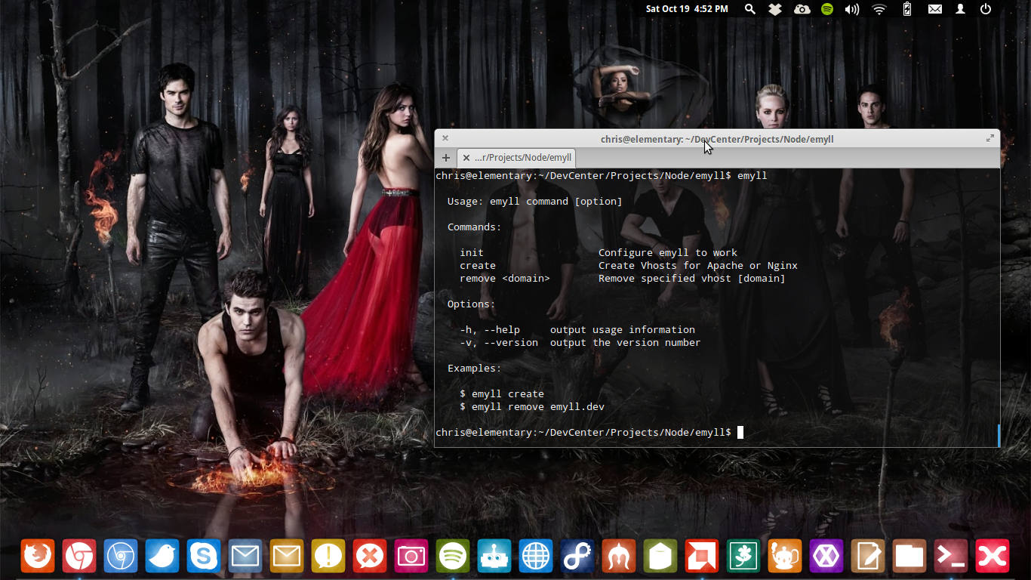Open the blue Chromium dock icon

coord(121,557)
